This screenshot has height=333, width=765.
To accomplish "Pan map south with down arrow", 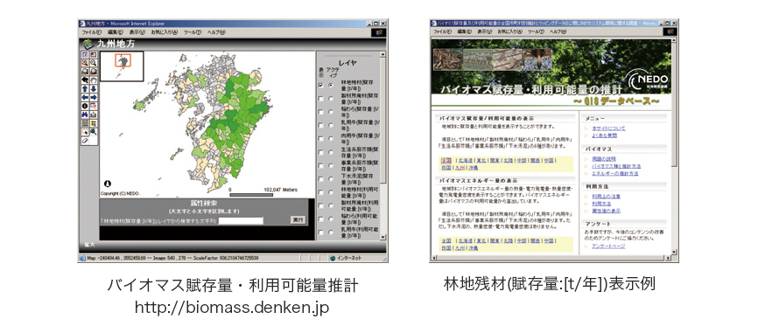I will point(94,88).
